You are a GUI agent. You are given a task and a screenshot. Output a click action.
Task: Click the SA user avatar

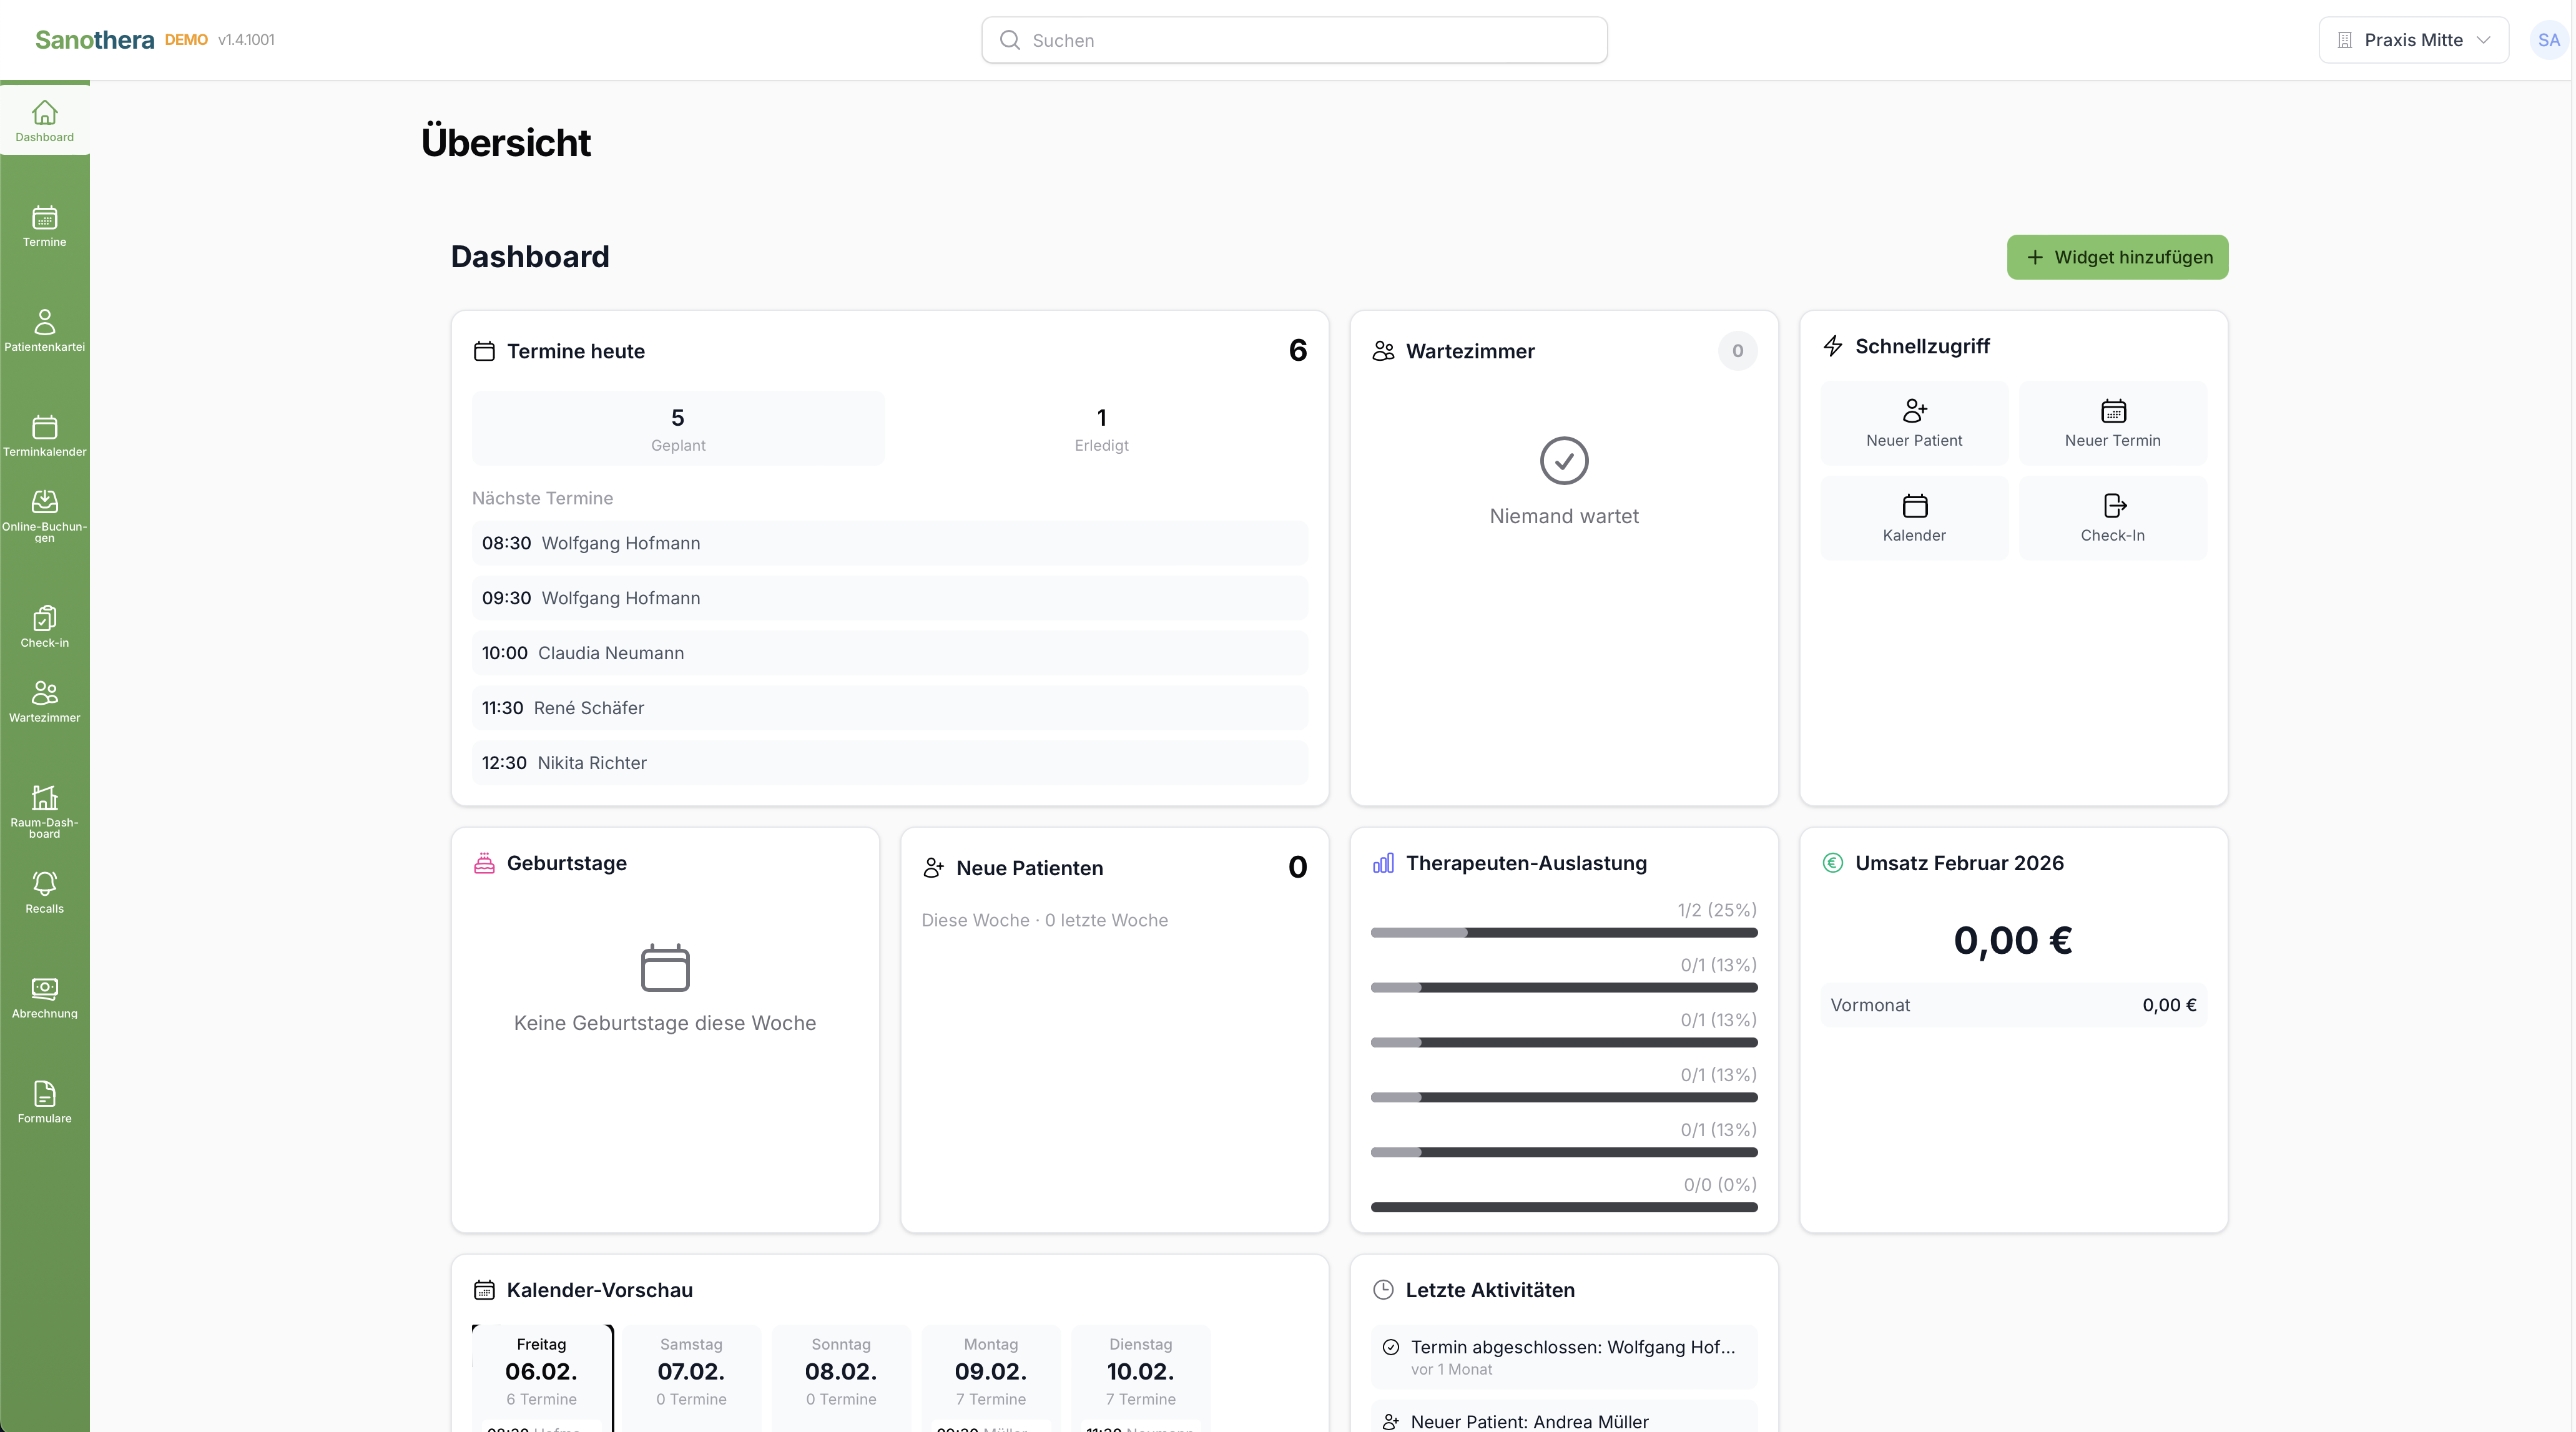coord(2548,40)
